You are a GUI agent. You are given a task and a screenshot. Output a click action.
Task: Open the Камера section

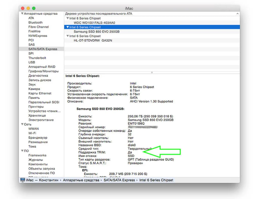tap(34, 89)
